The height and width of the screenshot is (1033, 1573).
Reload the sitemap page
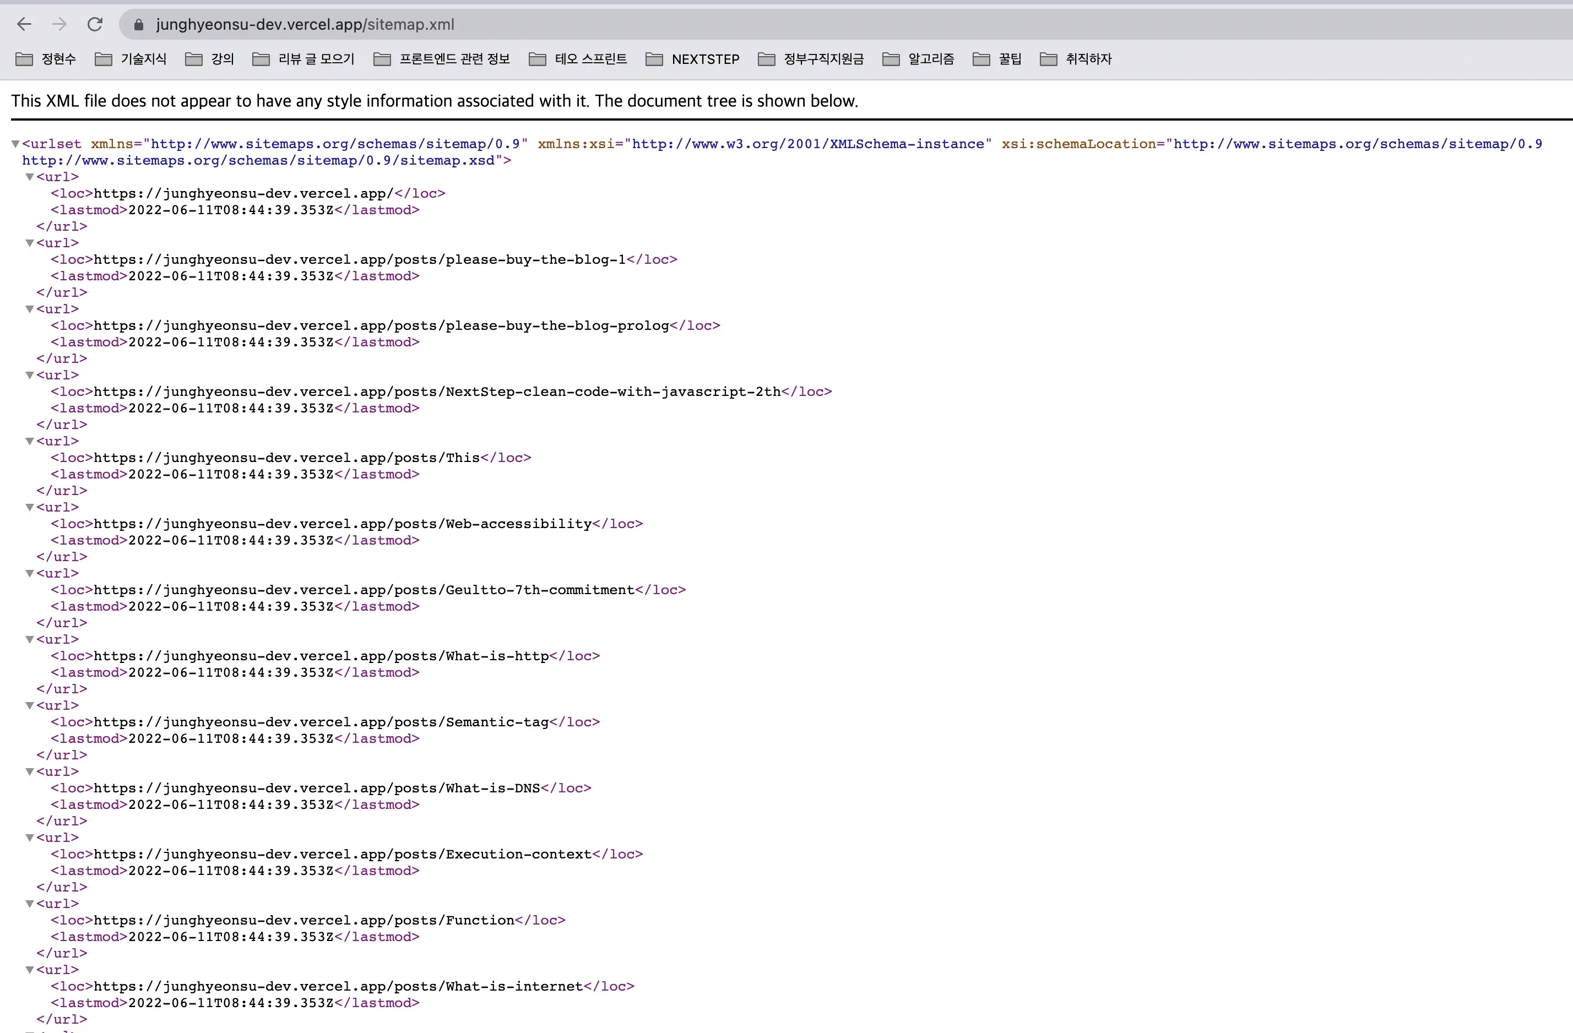(95, 24)
